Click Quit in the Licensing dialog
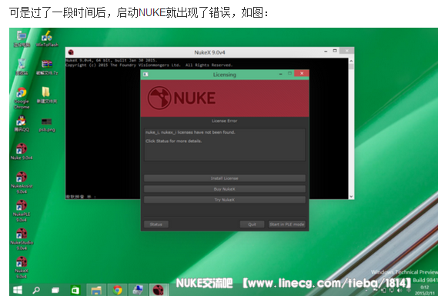Image resolution: width=438 pixels, height=296 pixels. 252,224
